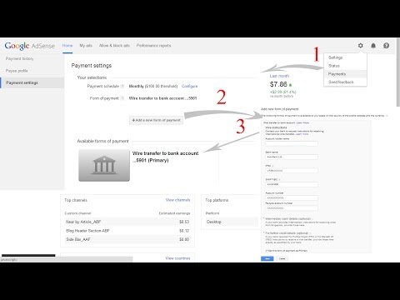Open Performance reports tab

(153, 46)
